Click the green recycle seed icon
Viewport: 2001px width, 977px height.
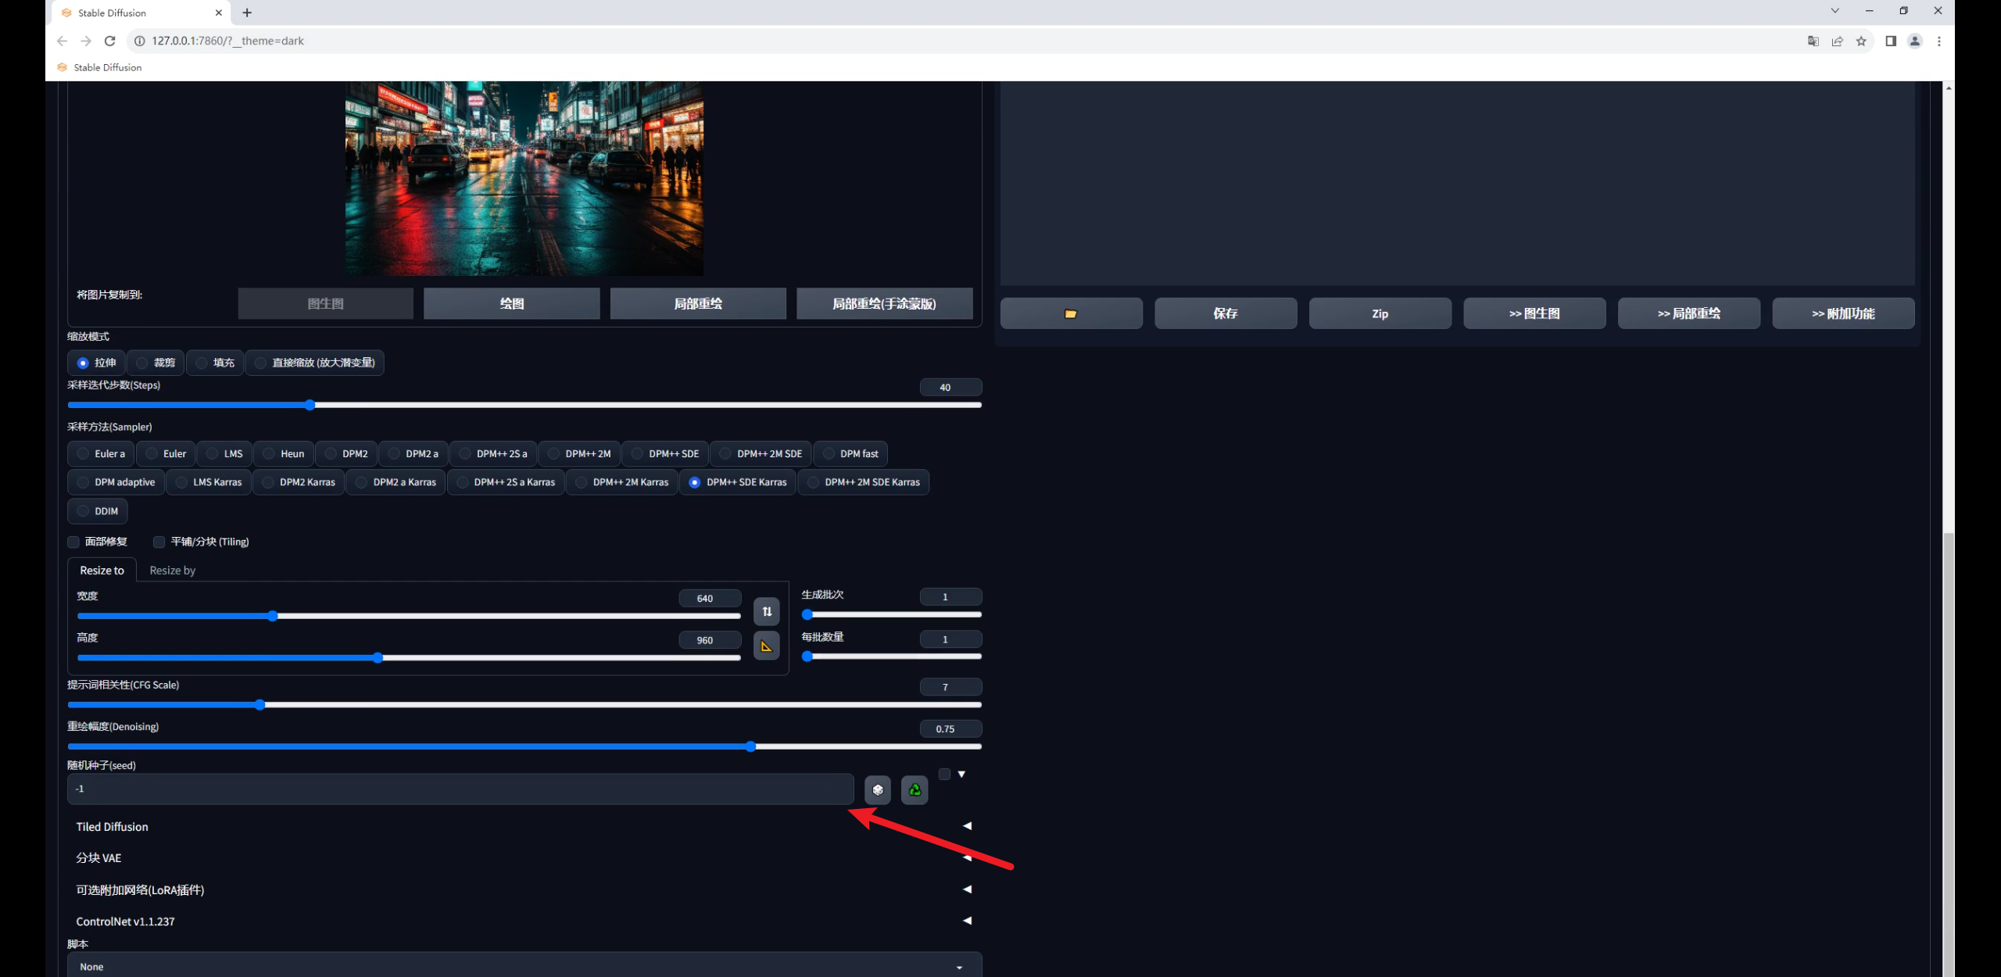(x=915, y=789)
